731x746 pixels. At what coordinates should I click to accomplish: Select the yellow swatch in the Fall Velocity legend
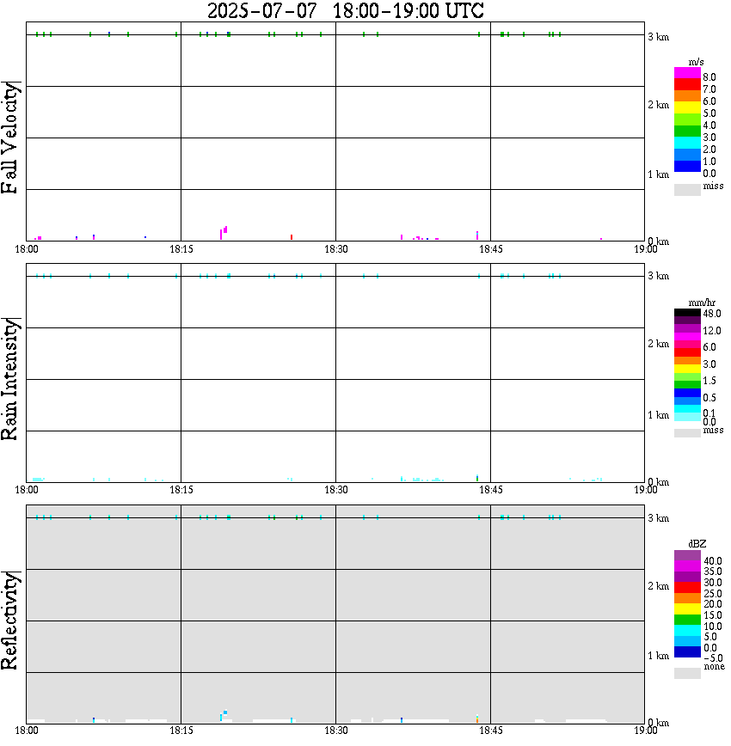pyautogui.click(x=687, y=107)
